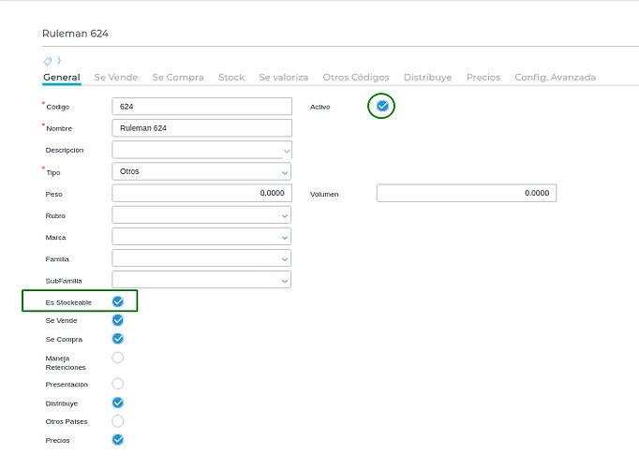This screenshot has height=468, width=639.
Task: Toggle the Activo checkbox
Action: coord(381,106)
